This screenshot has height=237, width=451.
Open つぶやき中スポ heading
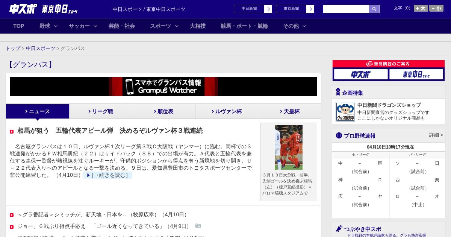363,229
